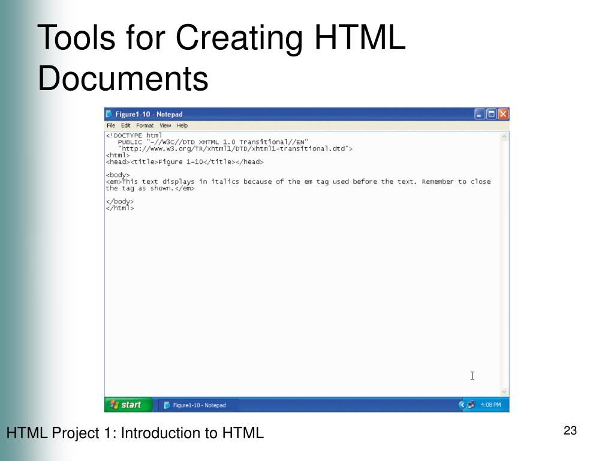Click the xhtml1-transitional.dtd URL line
This screenshot has height=461, width=614.
pos(235,149)
